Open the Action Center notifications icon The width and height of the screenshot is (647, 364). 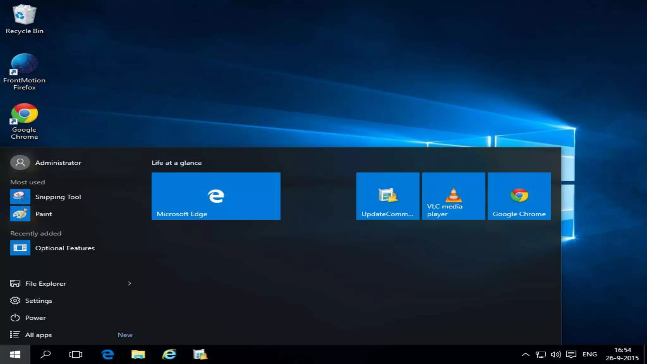coord(571,355)
